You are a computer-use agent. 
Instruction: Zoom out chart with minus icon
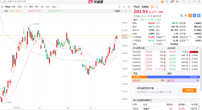[129, 11]
